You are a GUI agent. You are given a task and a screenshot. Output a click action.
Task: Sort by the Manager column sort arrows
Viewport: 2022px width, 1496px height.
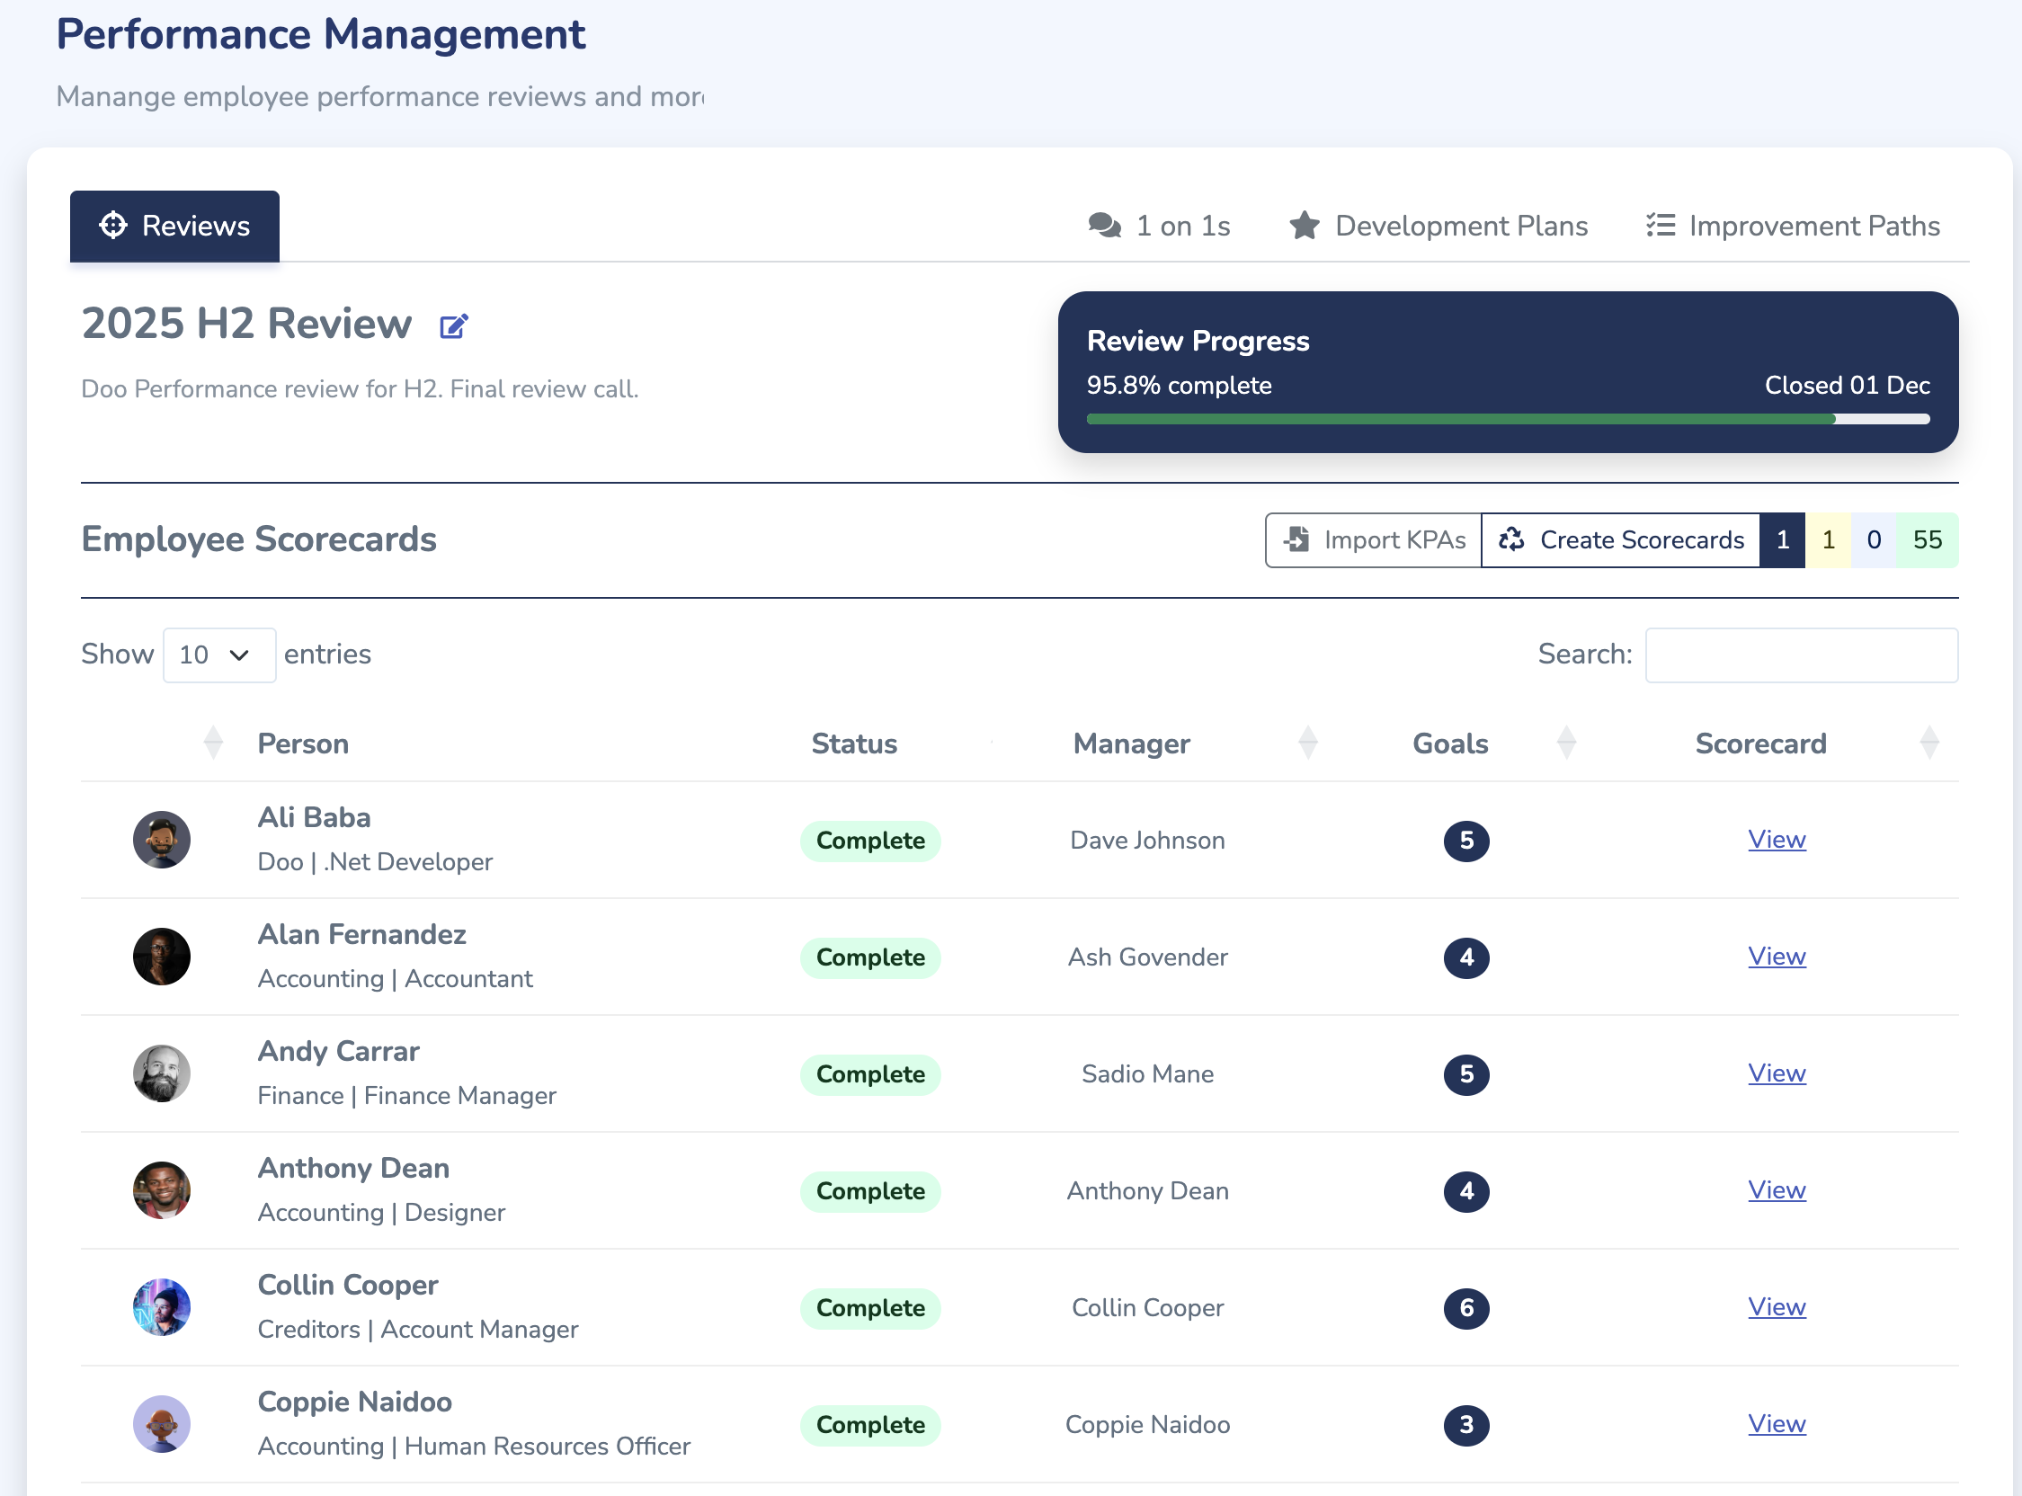point(1307,743)
